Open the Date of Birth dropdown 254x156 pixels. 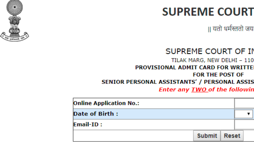coord(244,114)
